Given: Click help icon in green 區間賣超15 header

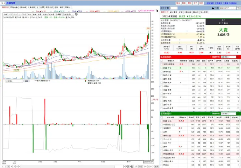Looking at the screenshot, I should point(211,114).
